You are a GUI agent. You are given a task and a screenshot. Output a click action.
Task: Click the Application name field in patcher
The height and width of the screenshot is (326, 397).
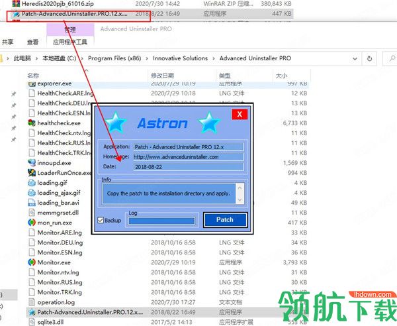coord(189,147)
